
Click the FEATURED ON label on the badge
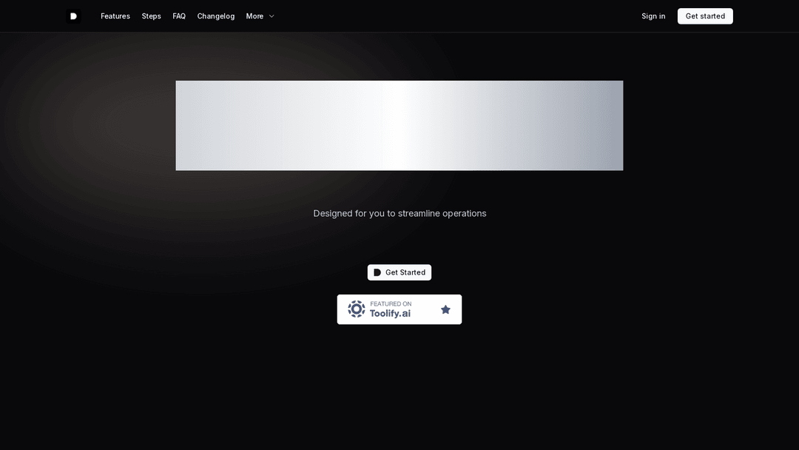[391, 303]
